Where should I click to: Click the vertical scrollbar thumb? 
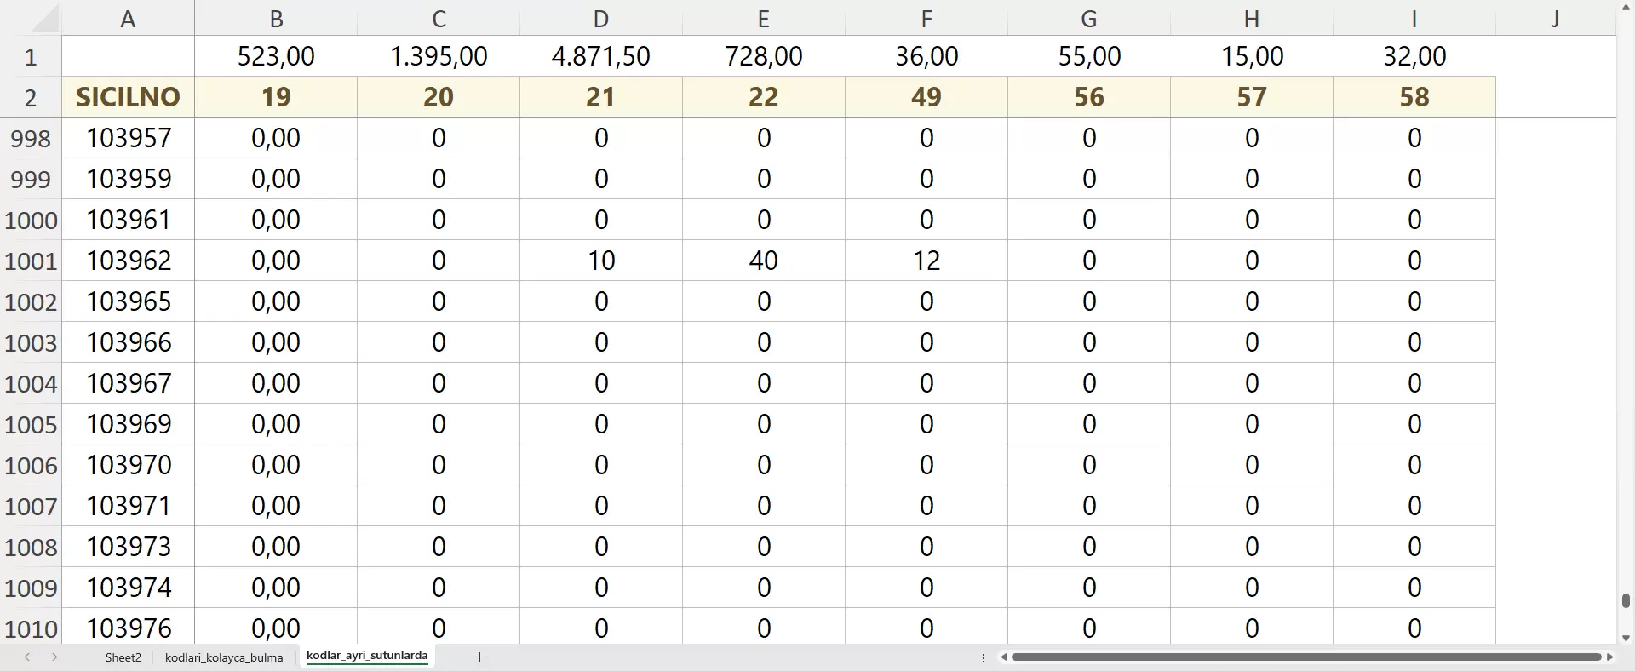tap(1626, 601)
